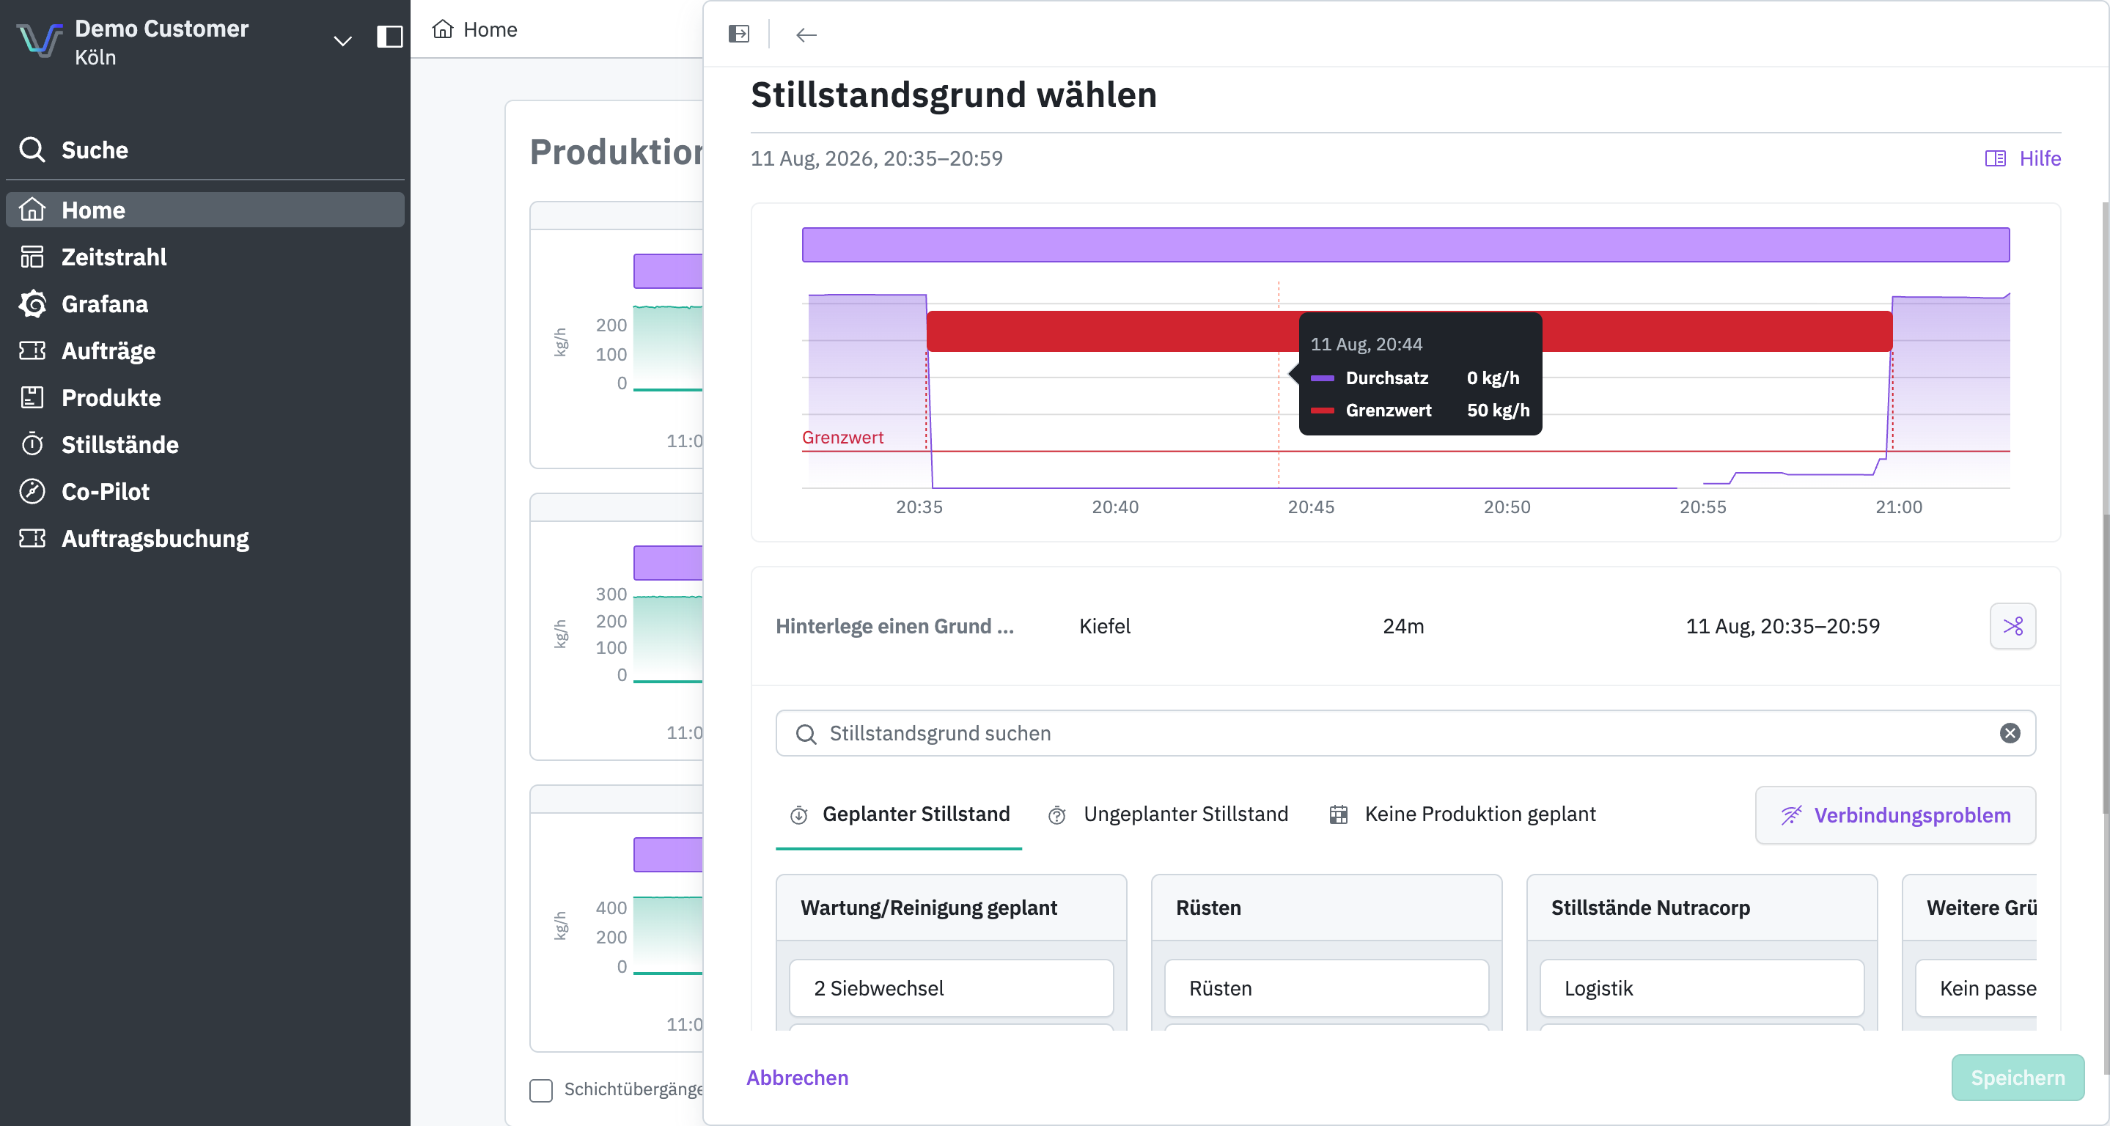Viewport: 2110px width, 1126px height.
Task: Open the Zeitstrahl page
Action: tap(205, 257)
